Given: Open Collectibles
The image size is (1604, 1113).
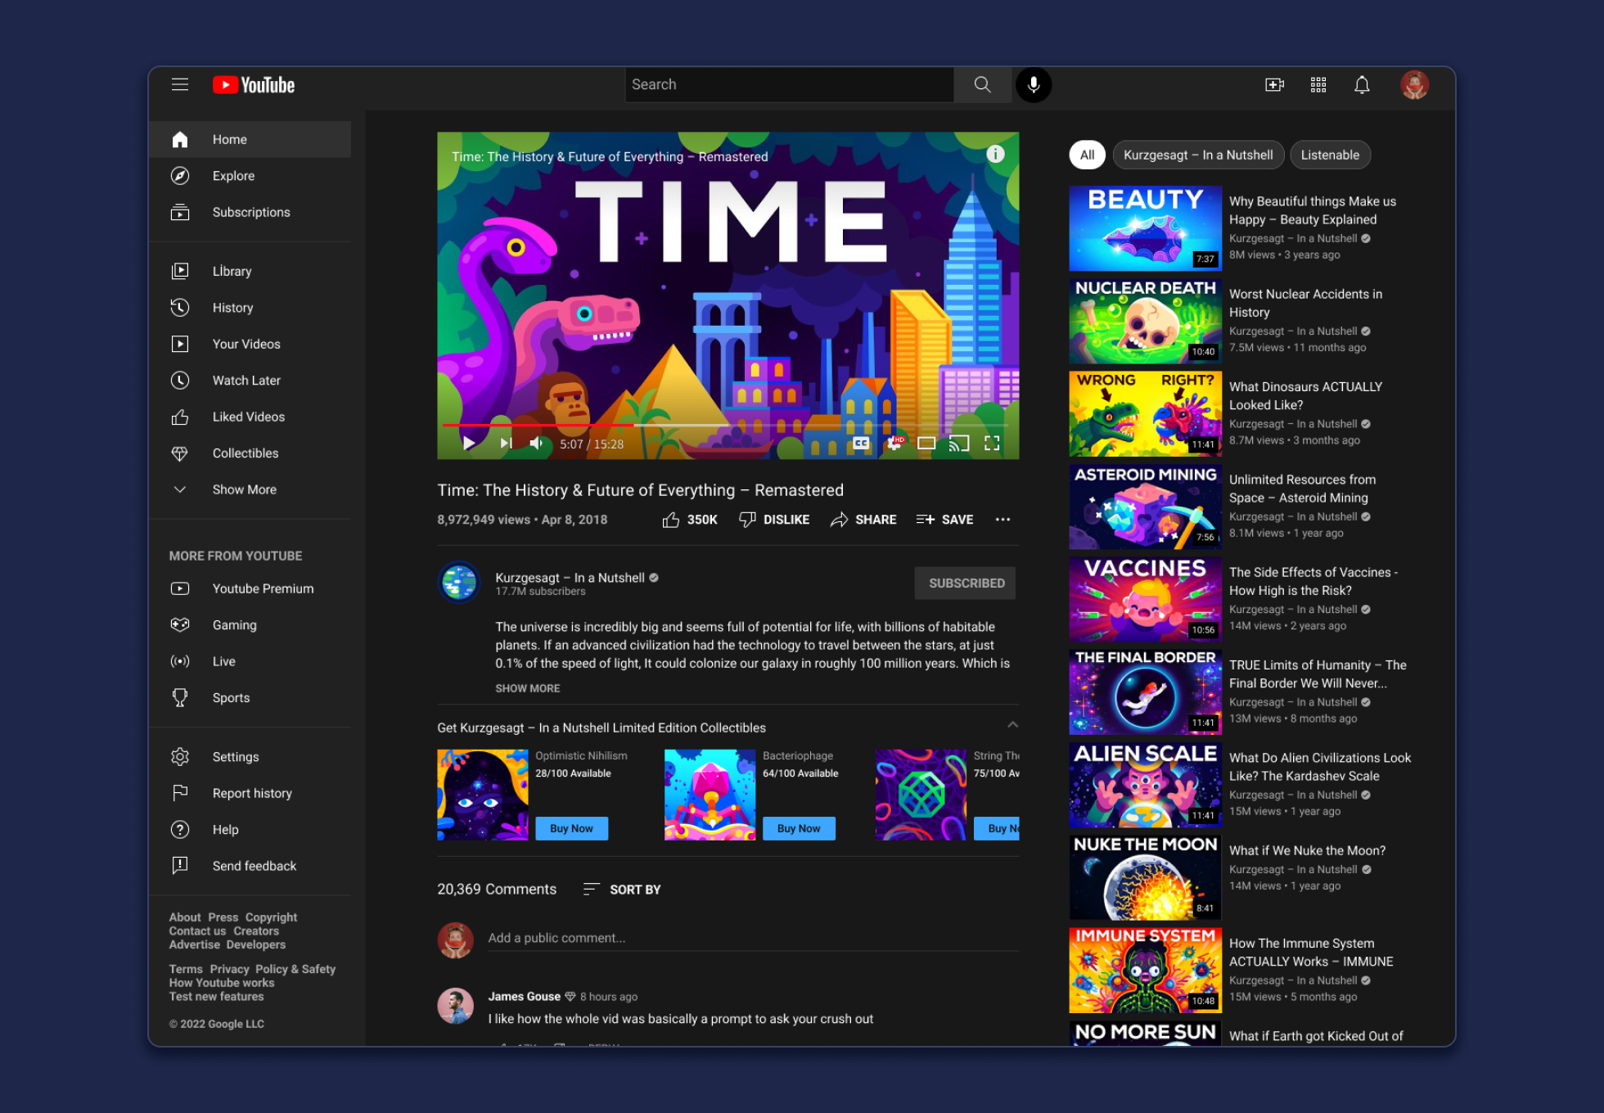Looking at the screenshot, I should (250, 453).
